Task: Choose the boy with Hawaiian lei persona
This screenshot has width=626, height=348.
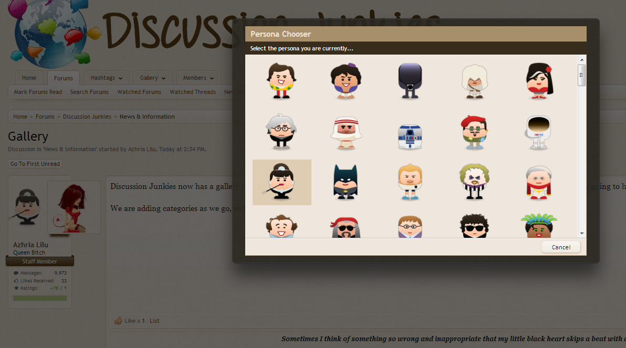Action: (x=281, y=81)
